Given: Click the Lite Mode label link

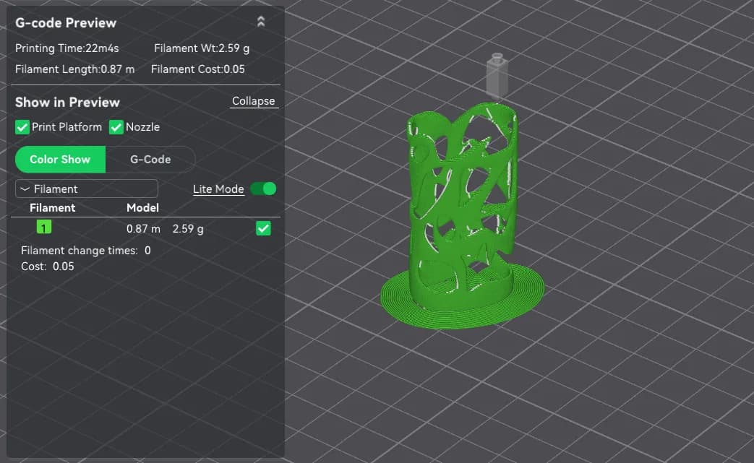Looking at the screenshot, I should click(x=218, y=189).
